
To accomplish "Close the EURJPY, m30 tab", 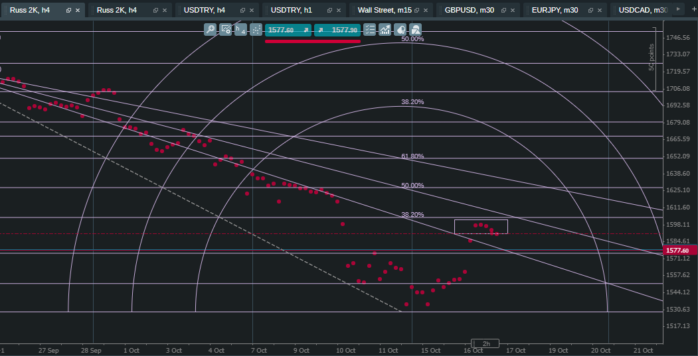I will click(600, 10).
